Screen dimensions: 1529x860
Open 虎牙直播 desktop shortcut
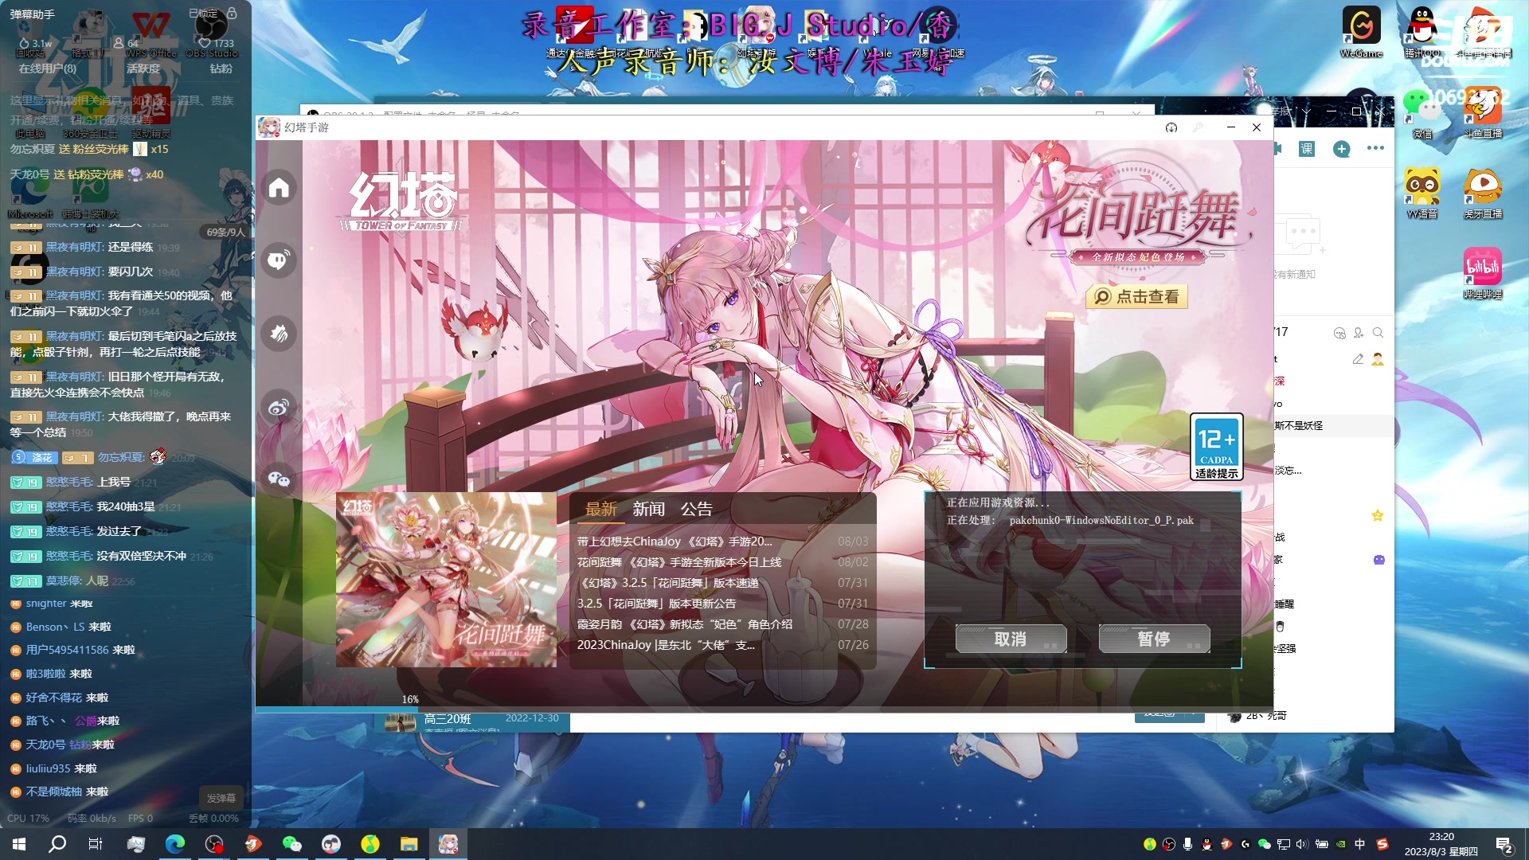[1483, 193]
